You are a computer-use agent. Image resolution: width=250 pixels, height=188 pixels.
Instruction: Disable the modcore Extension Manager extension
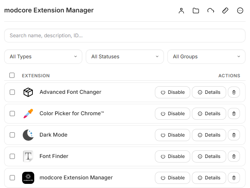pos(173,178)
